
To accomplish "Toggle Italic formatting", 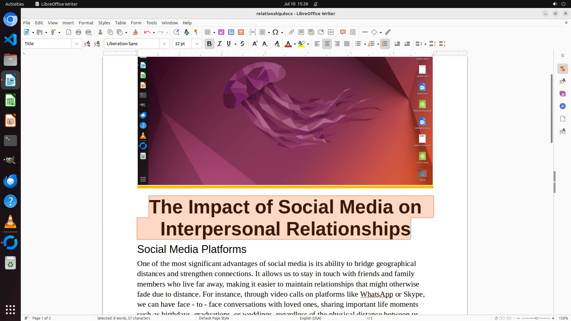I will point(219,44).
